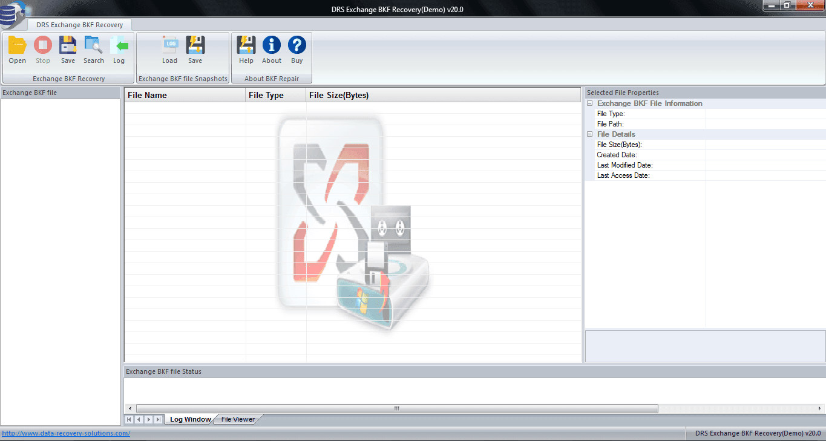Click the File Type field in Selected File Properties
The height and width of the screenshot is (441, 826).
[x=611, y=113]
